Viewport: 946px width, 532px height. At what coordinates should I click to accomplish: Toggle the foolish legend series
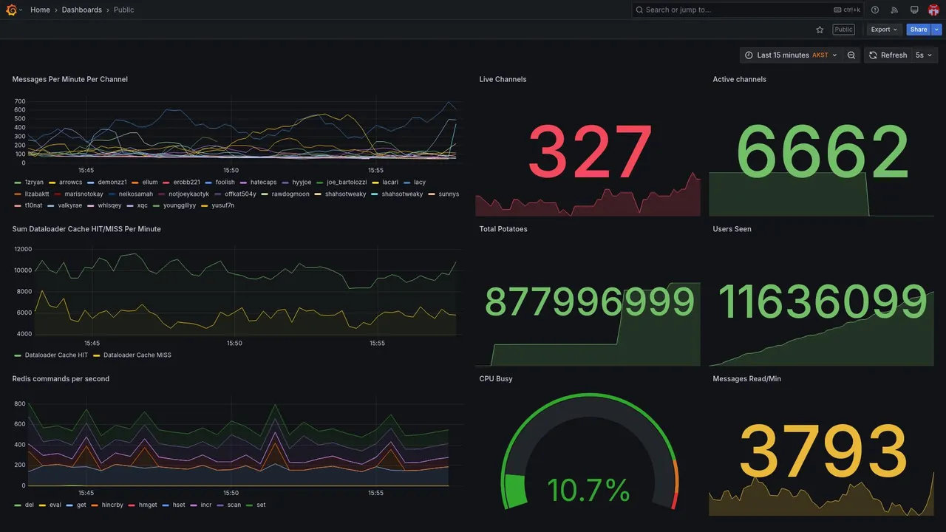pos(225,182)
